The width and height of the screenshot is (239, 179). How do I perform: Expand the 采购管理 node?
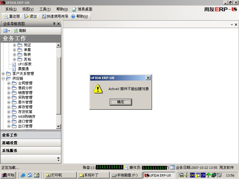(x=9, y=98)
